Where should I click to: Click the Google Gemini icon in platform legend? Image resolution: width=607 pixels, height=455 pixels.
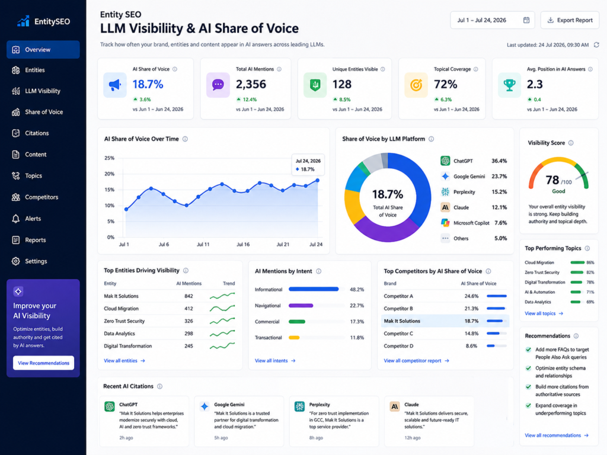pos(445,177)
